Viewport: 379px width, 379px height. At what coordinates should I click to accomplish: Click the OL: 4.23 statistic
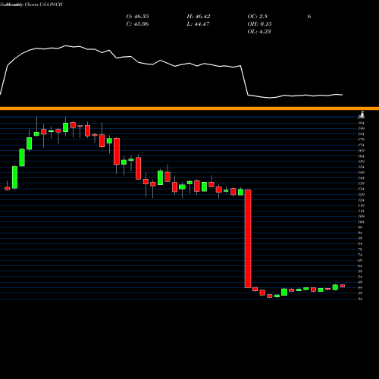pyautogui.click(x=259, y=32)
